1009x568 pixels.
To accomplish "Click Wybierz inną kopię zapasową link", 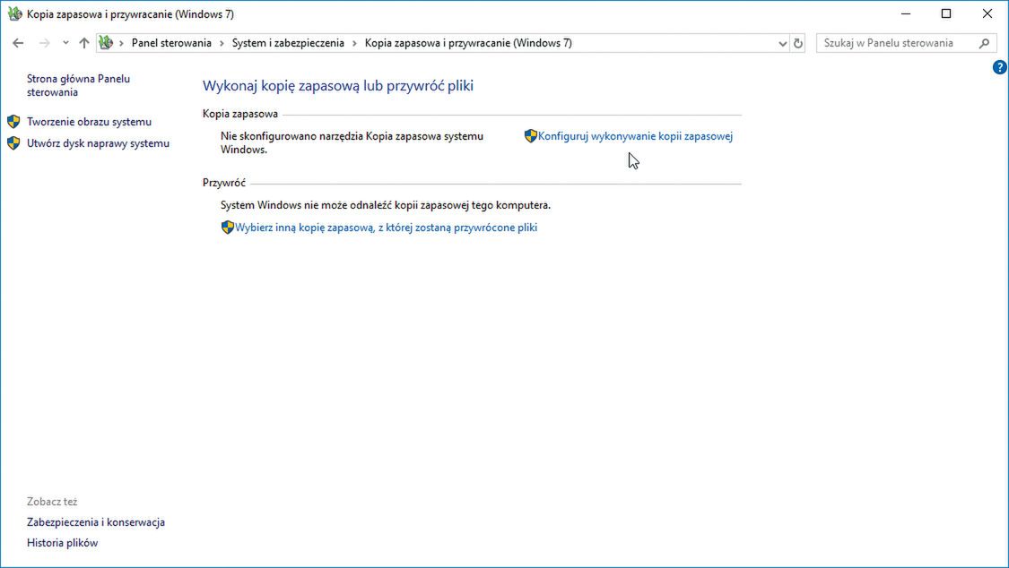I will [386, 228].
